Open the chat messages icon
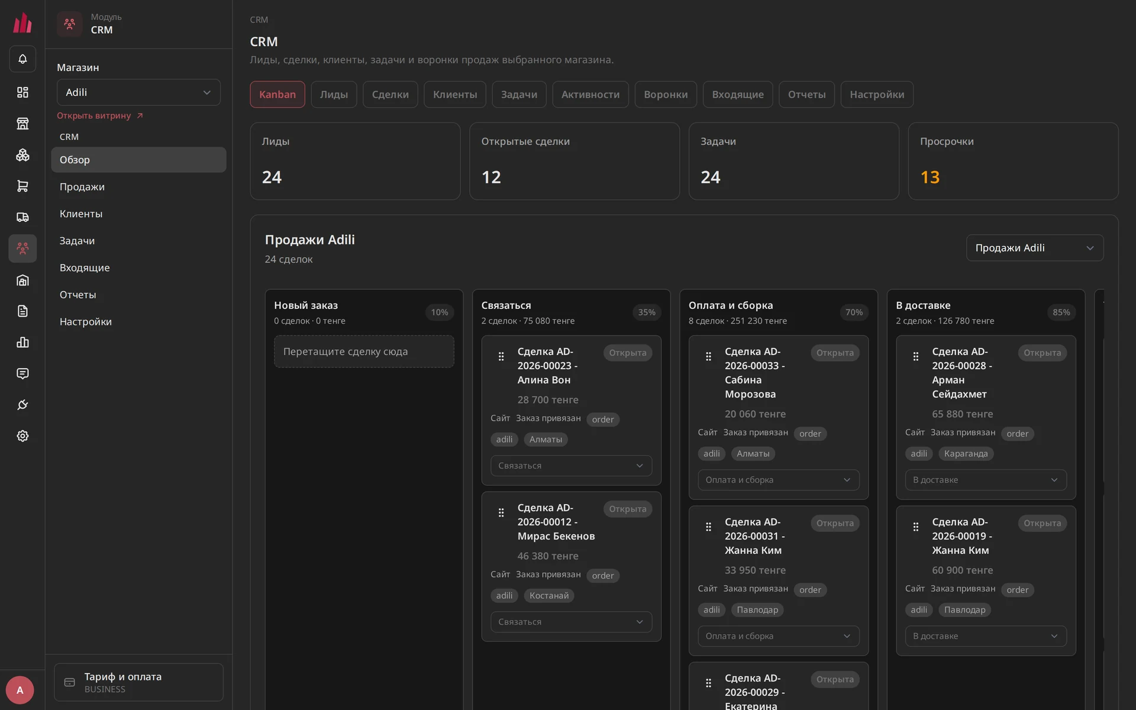The height and width of the screenshot is (710, 1136). [x=22, y=374]
